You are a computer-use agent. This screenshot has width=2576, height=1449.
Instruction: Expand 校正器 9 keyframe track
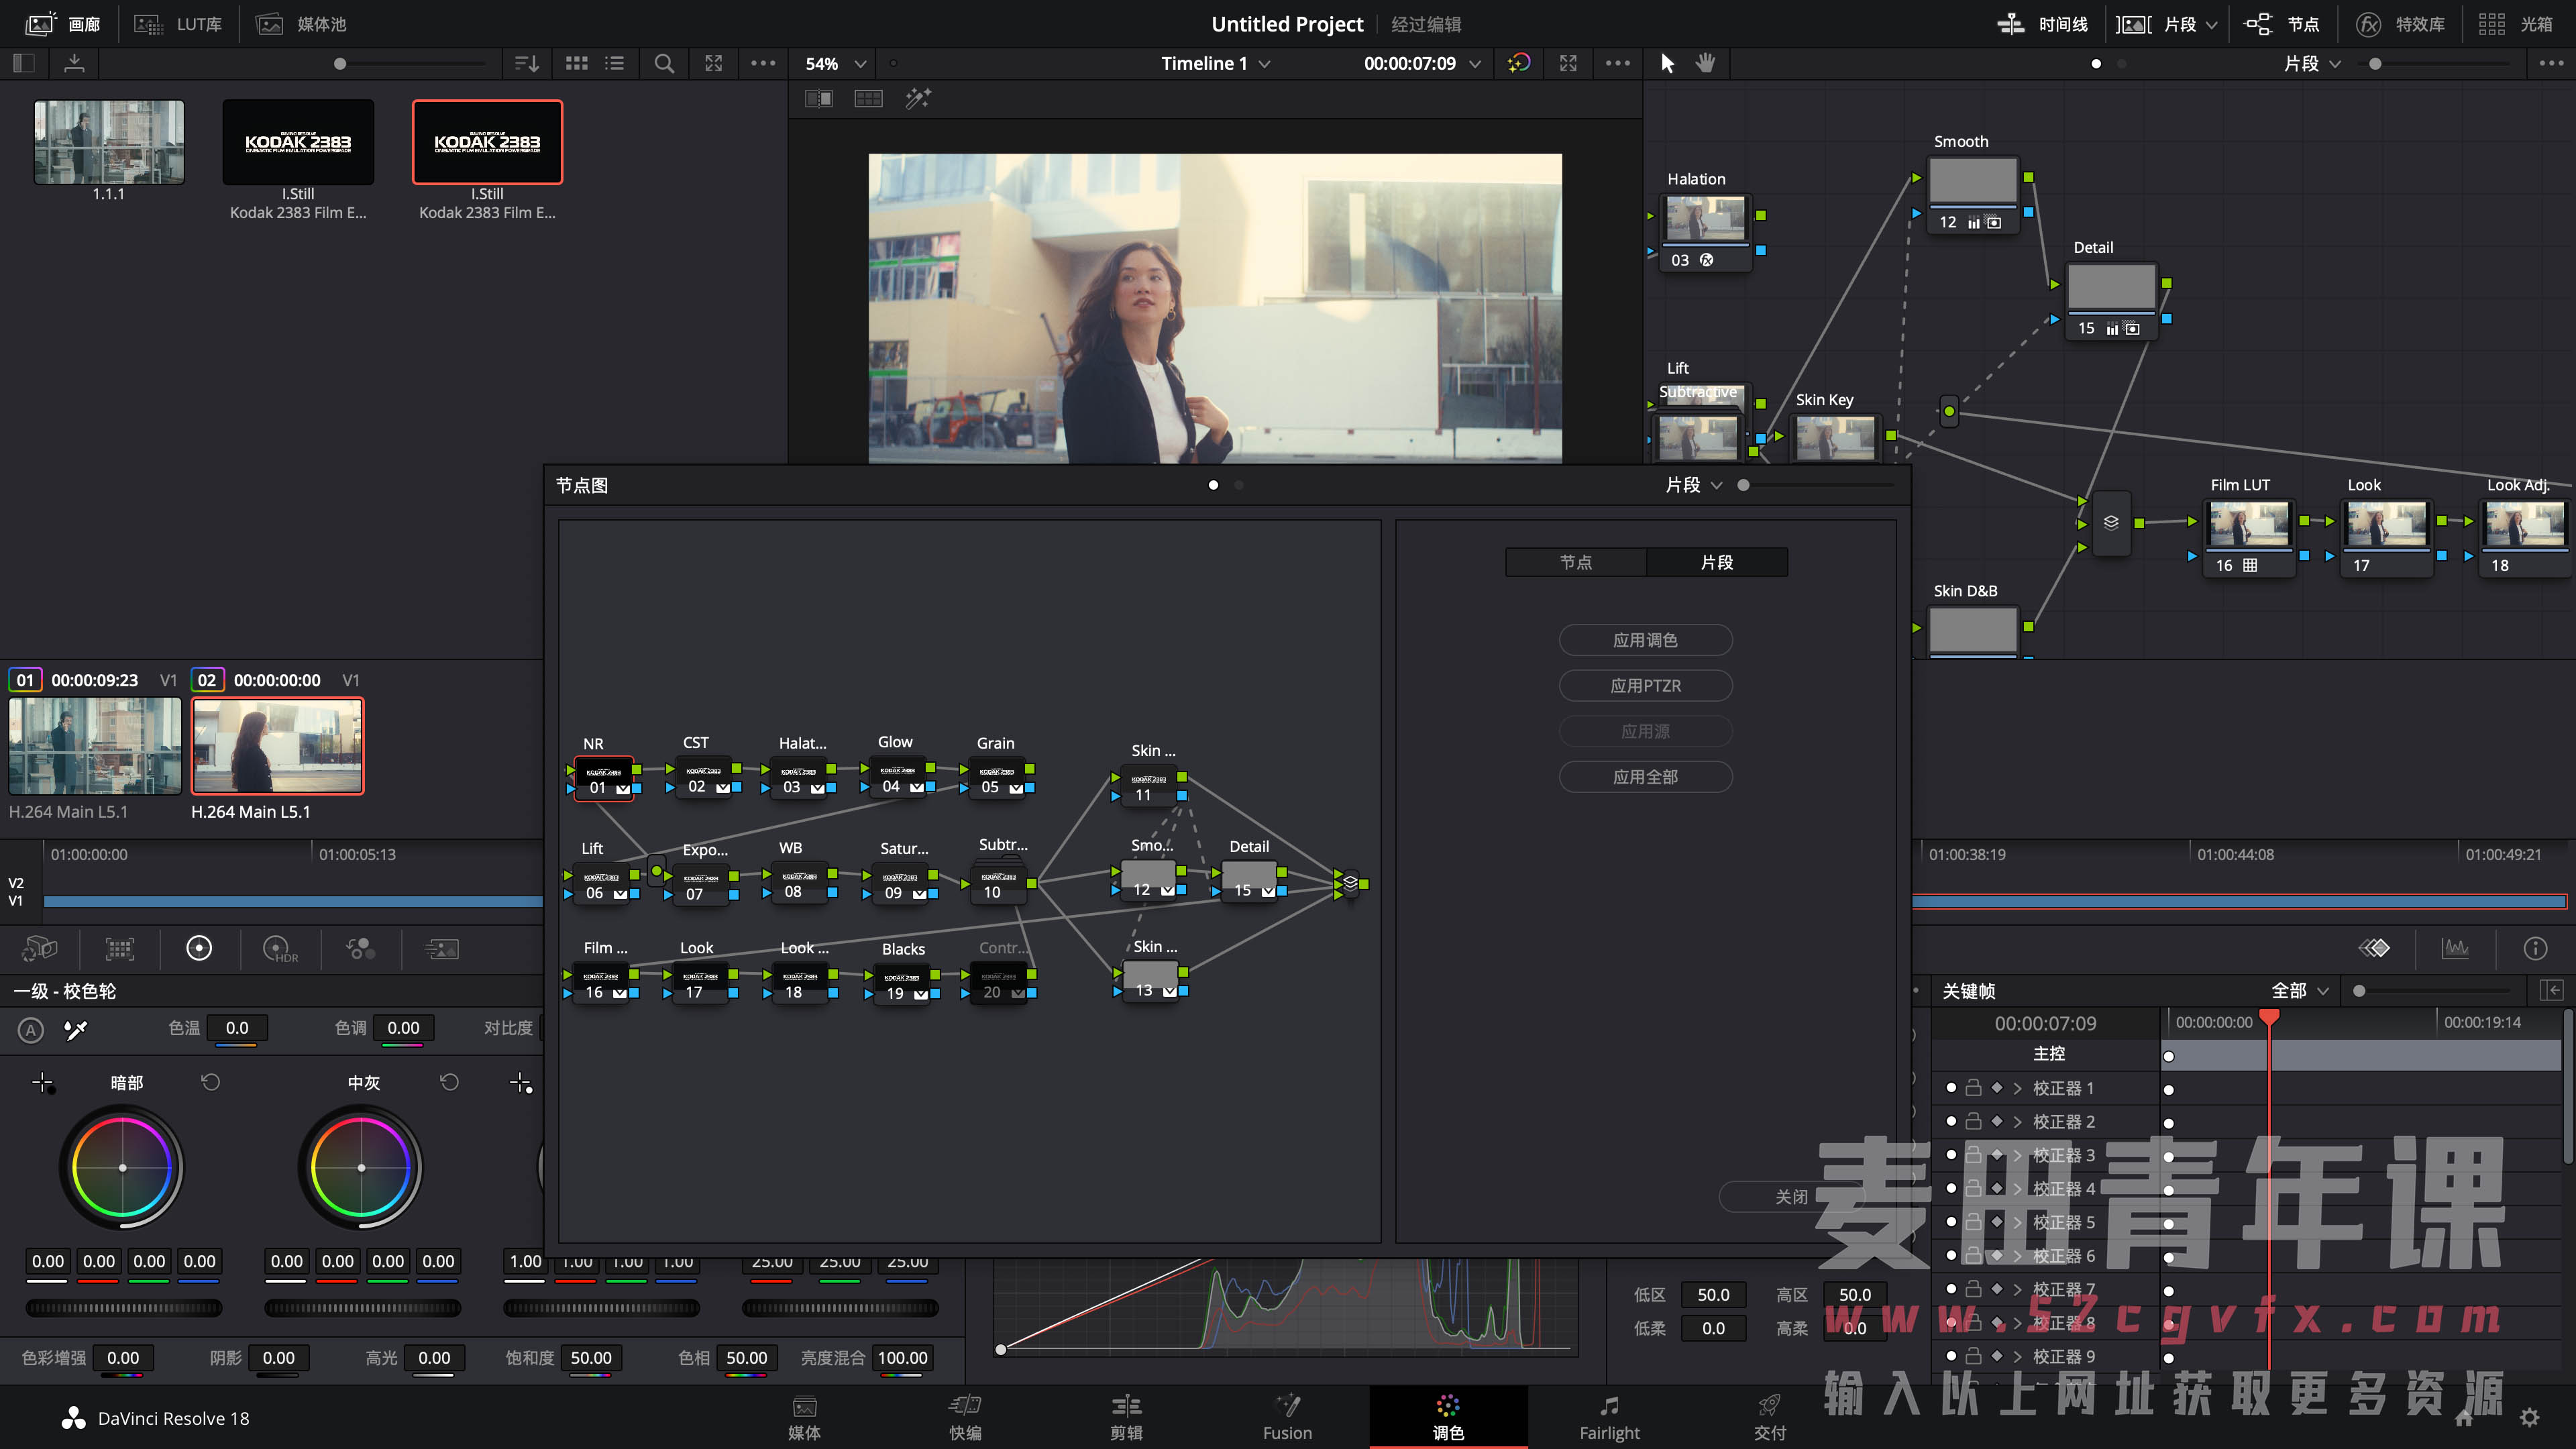click(x=2017, y=1356)
